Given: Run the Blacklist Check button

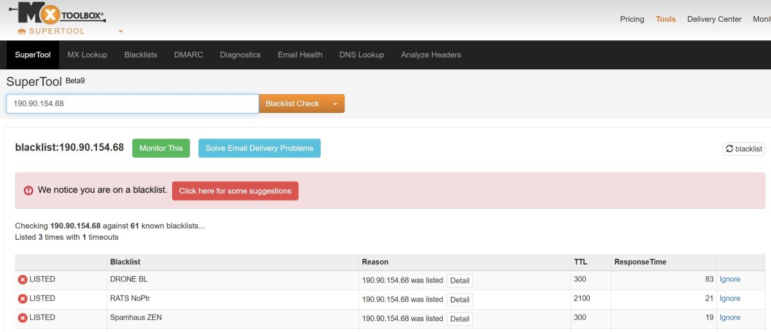Looking at the screenshot, I should pyautogui.click(x=292, y=103).
